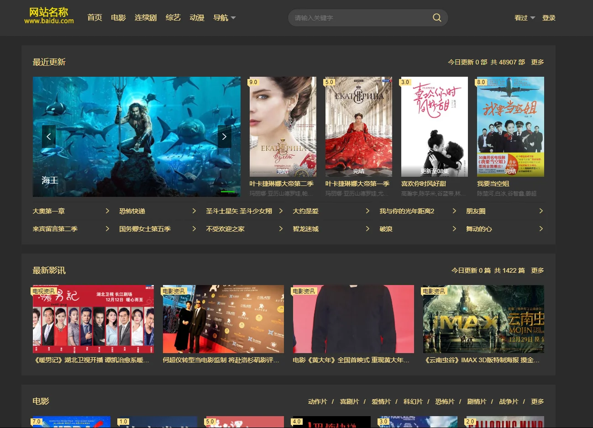Click the search magnifier icon
Image resolution: width=593 pixels, height=428 pixels.
click(x=436, y=18)
